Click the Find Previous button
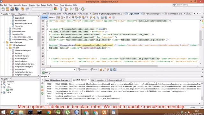204x115 pixels. tap(83, 70)
